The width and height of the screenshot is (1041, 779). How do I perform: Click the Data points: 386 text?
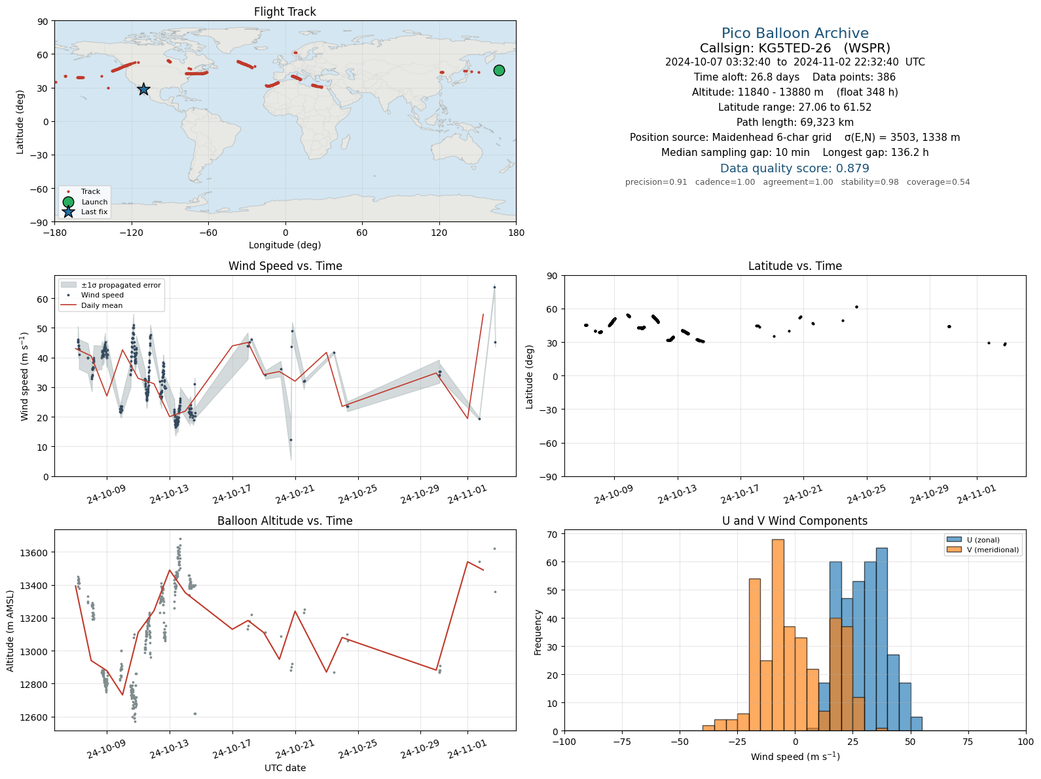pyautogui.click(x=854, y=77)
